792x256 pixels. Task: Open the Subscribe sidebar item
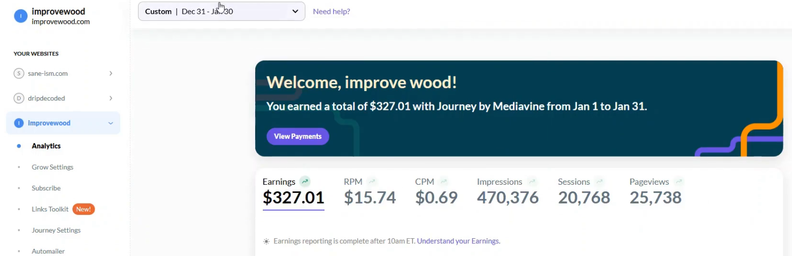tap(46, 188)
